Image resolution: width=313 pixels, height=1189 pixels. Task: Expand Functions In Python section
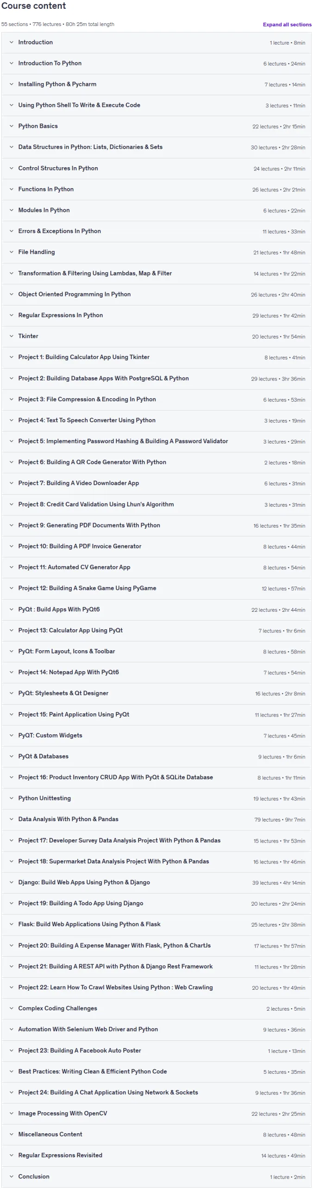(156, 189)
